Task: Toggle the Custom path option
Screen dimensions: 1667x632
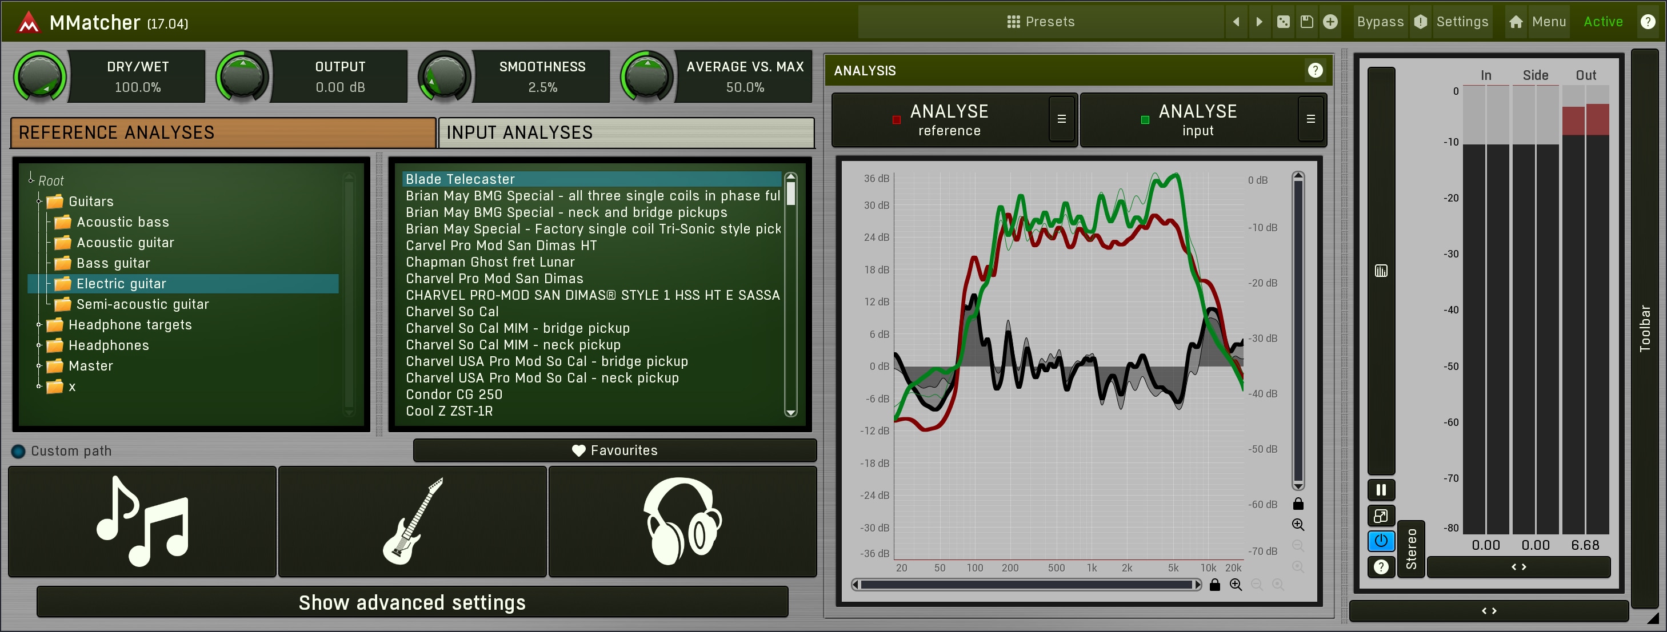Action: click(18, 451)
